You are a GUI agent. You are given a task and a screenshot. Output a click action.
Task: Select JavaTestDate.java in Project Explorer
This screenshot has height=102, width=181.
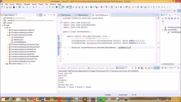tap(20, 42)
